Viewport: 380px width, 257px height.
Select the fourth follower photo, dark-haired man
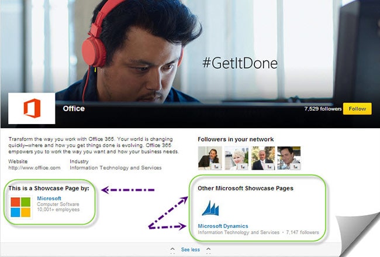289,158
